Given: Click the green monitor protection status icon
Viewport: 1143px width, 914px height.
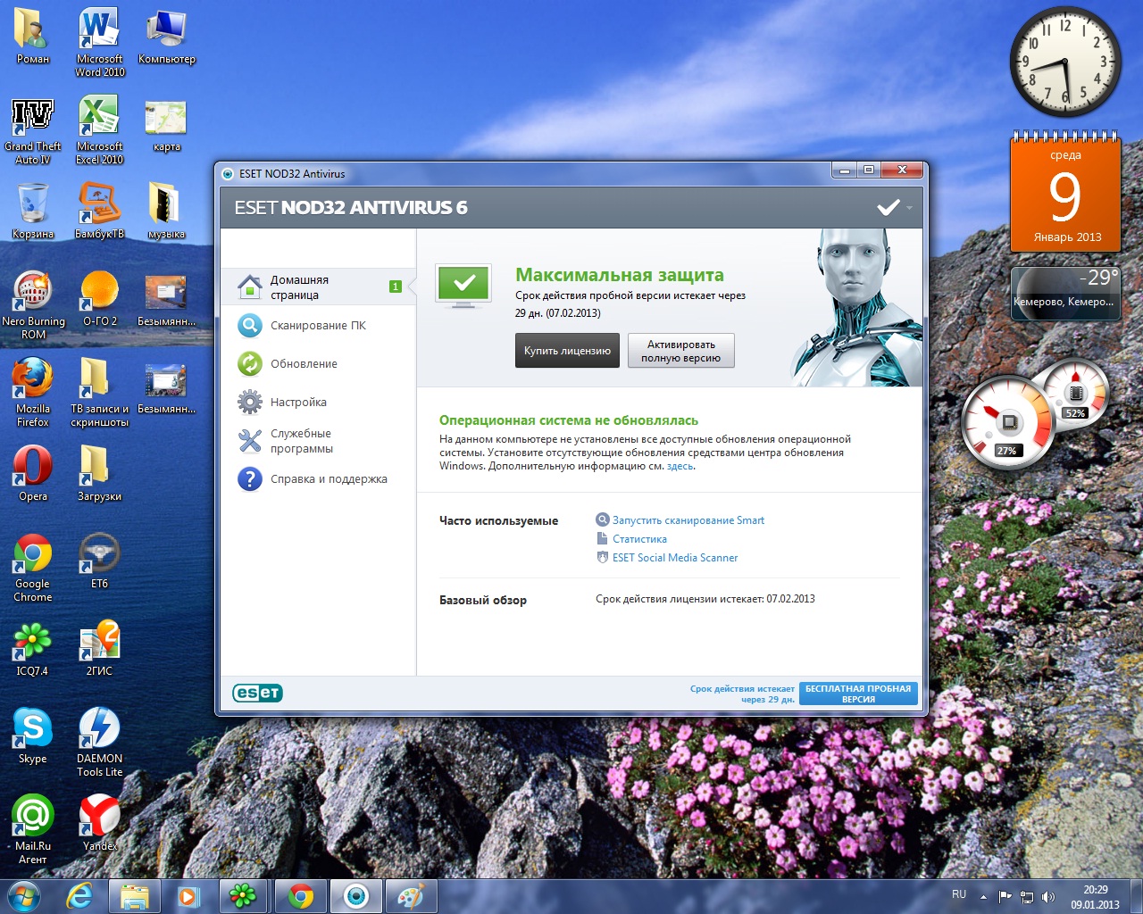Looking at the screenshot, I should pyautogui.click(x=463, y=287).
